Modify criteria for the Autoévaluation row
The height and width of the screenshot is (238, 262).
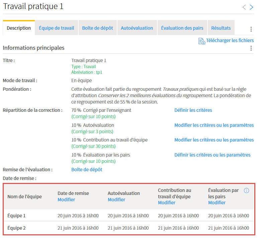tap(214, 125)
